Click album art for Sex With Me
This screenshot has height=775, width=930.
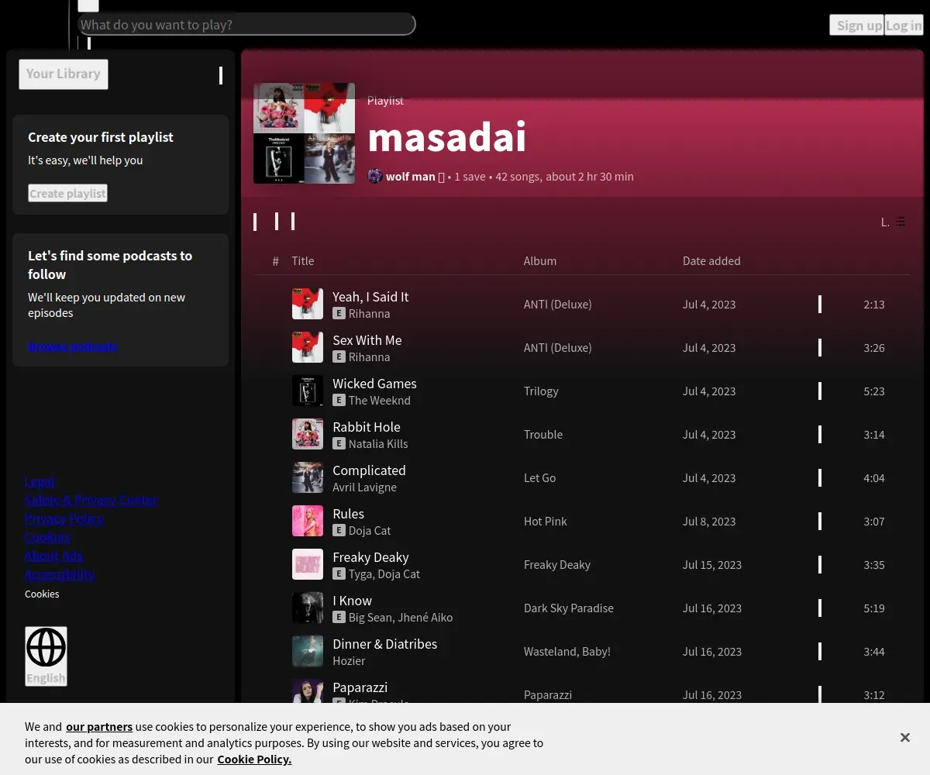tap(308, 347)
